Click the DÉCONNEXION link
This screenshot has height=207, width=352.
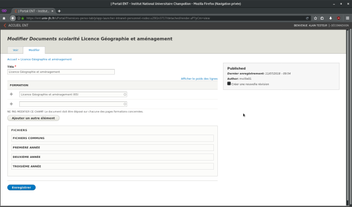tap(340, 25)
